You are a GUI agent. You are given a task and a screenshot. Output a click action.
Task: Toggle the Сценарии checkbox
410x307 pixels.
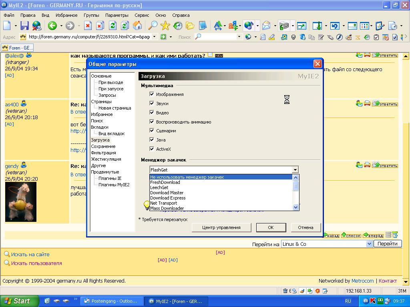[152, 130]
